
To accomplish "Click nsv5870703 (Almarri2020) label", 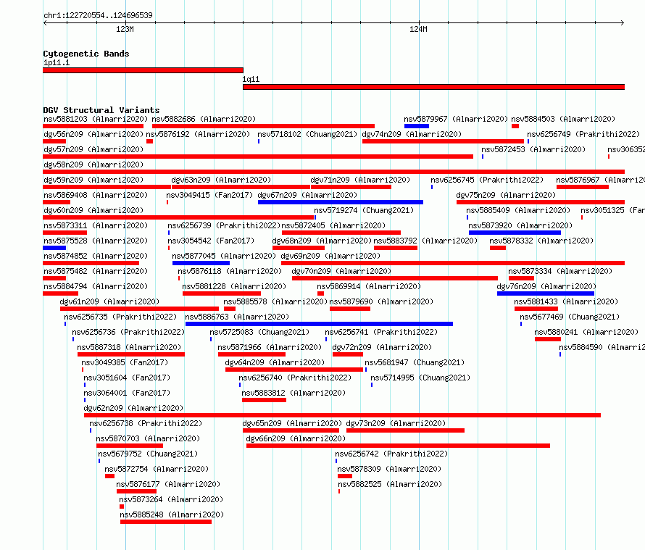I will coord(148,438).
